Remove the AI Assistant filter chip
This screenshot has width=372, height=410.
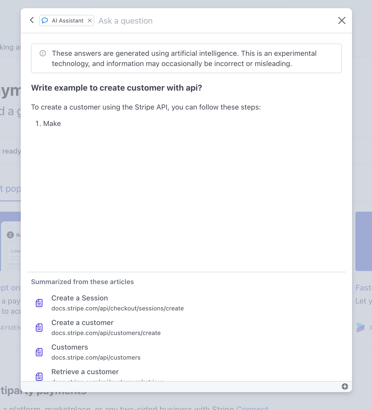tap(89, 20)
